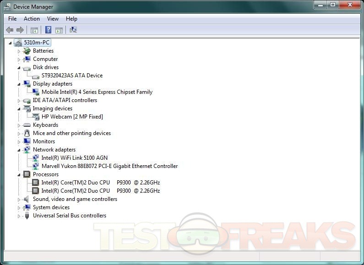364x265 pixels.
Task: Click the System devices category icon
Action: 27,207
